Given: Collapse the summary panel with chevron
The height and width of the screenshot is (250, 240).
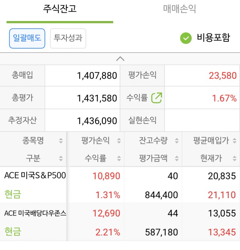Looking at the screenshot, I should point(120,59).
